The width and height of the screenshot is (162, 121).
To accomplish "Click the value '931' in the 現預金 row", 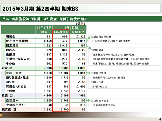I will [x=49, y=37].
